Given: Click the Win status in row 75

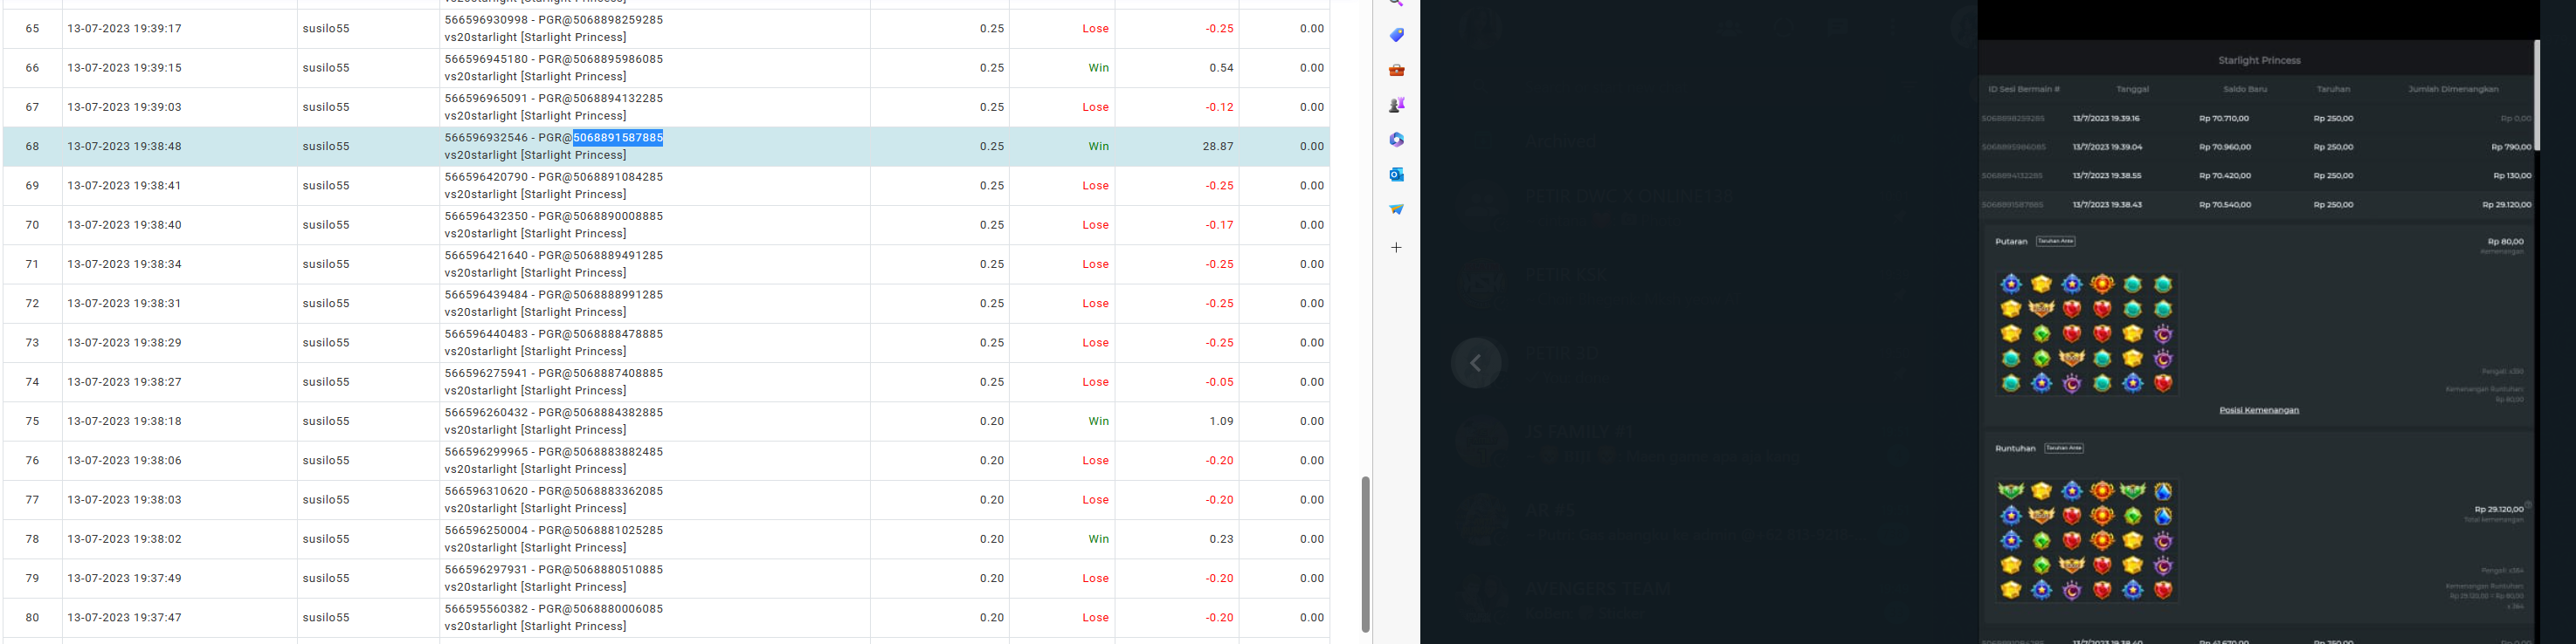Looking at the screenshot, I should 1098,421.
